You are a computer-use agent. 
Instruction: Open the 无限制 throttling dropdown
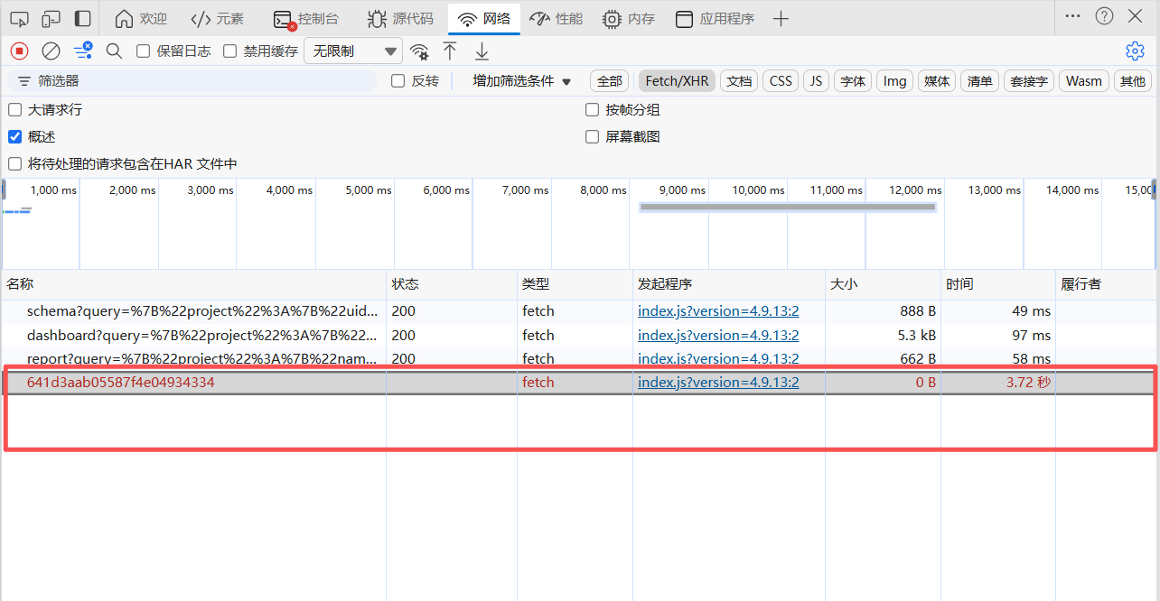pos(352,51)
